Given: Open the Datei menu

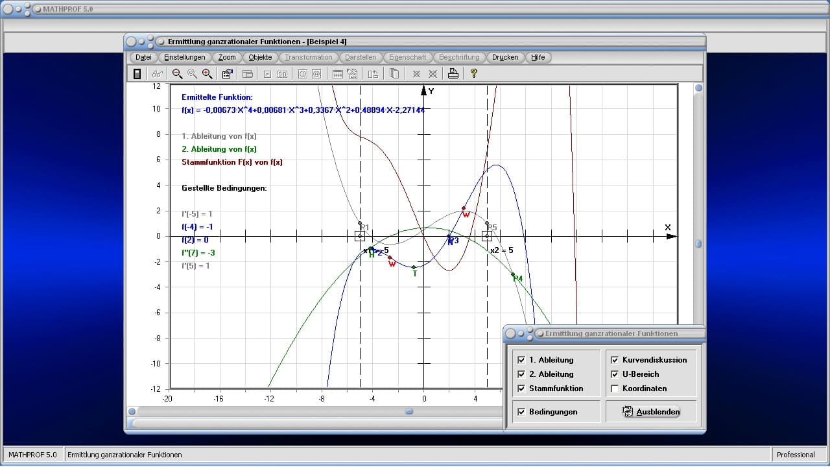Looking at the screenshot, I should click(143, 57).
